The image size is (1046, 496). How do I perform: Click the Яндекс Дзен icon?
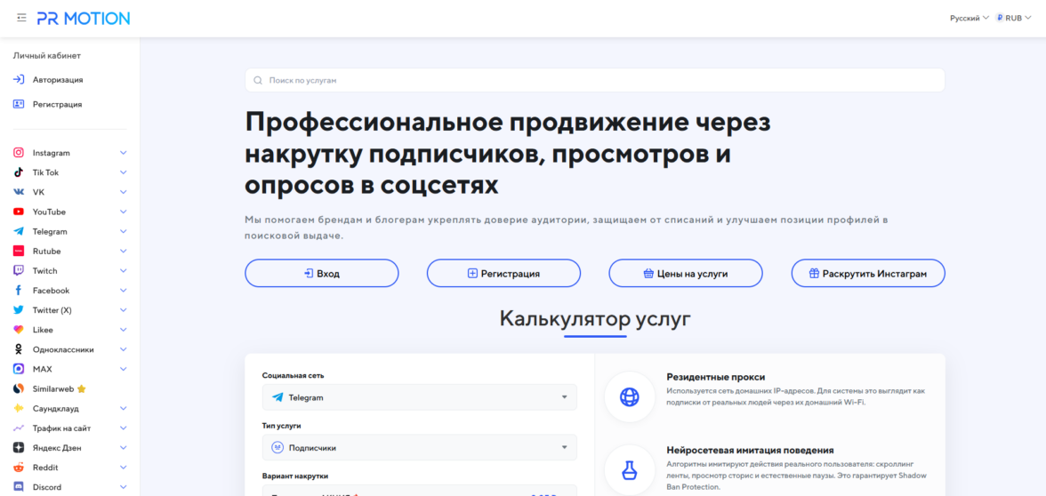pos(19,448)
